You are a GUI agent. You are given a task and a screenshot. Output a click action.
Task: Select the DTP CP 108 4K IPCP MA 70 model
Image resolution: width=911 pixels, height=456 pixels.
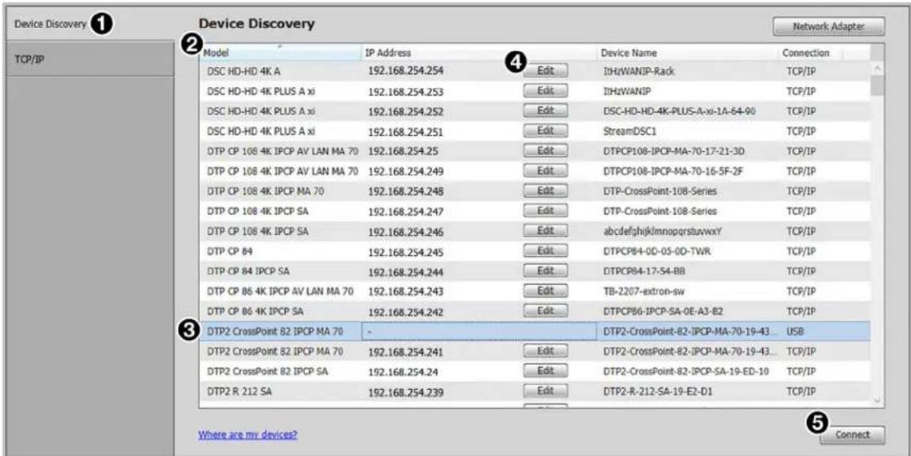(266, 191)
